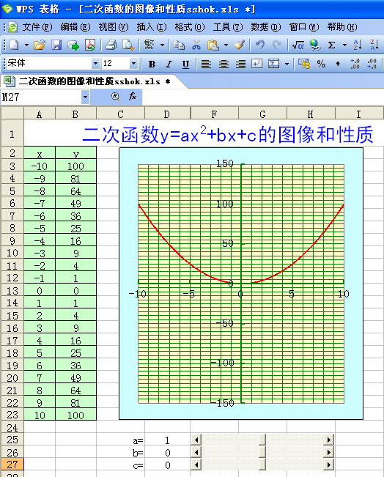Toggle Italic formatting
This screenshot has height=477, width=384.
coord(169,64)
